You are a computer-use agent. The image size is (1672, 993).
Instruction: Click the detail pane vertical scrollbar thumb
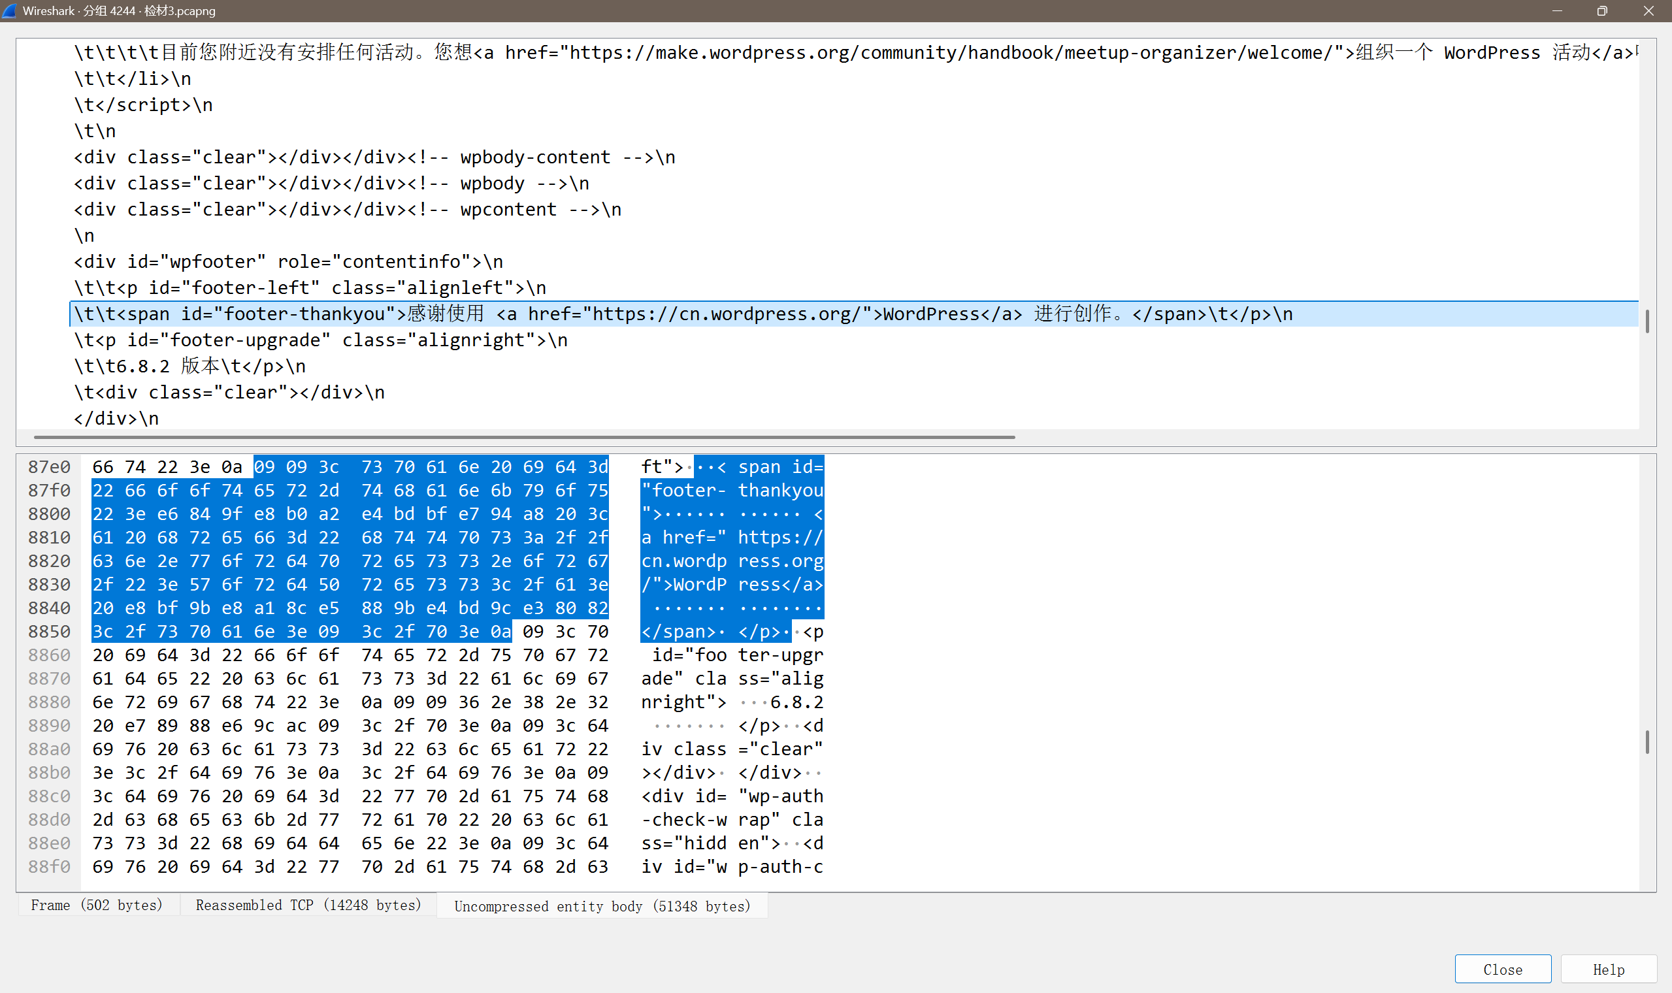coord(1647,321)
